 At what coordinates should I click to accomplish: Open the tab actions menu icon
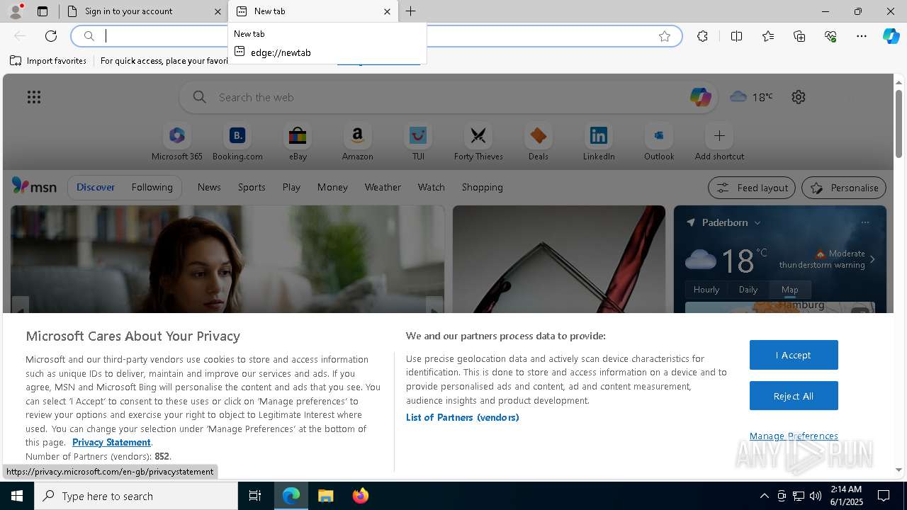[x=43, y=11]
